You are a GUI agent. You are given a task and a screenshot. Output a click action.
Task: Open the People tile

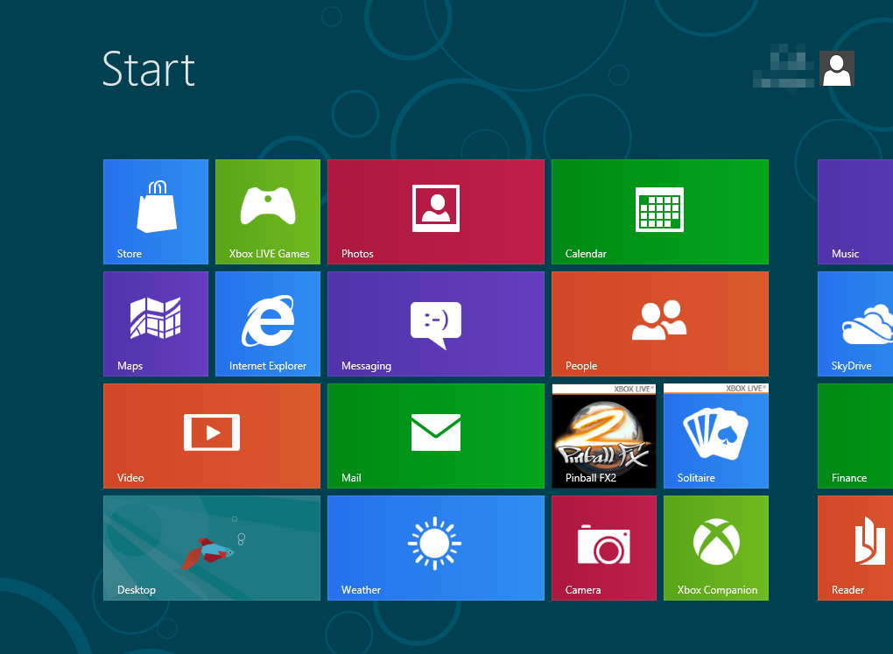click(660, 324)
